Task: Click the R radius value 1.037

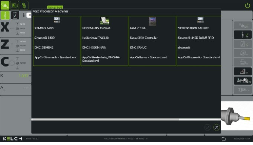Action: tap(23, 76)
